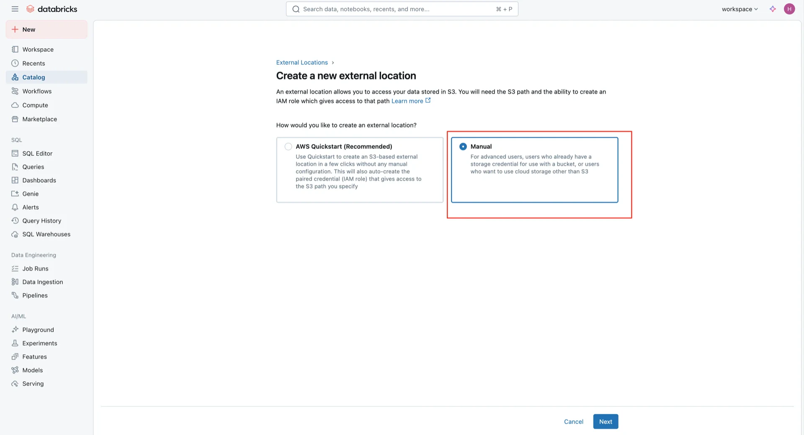
Task: Click the Alerts bell icon
Action: point(15,207)
